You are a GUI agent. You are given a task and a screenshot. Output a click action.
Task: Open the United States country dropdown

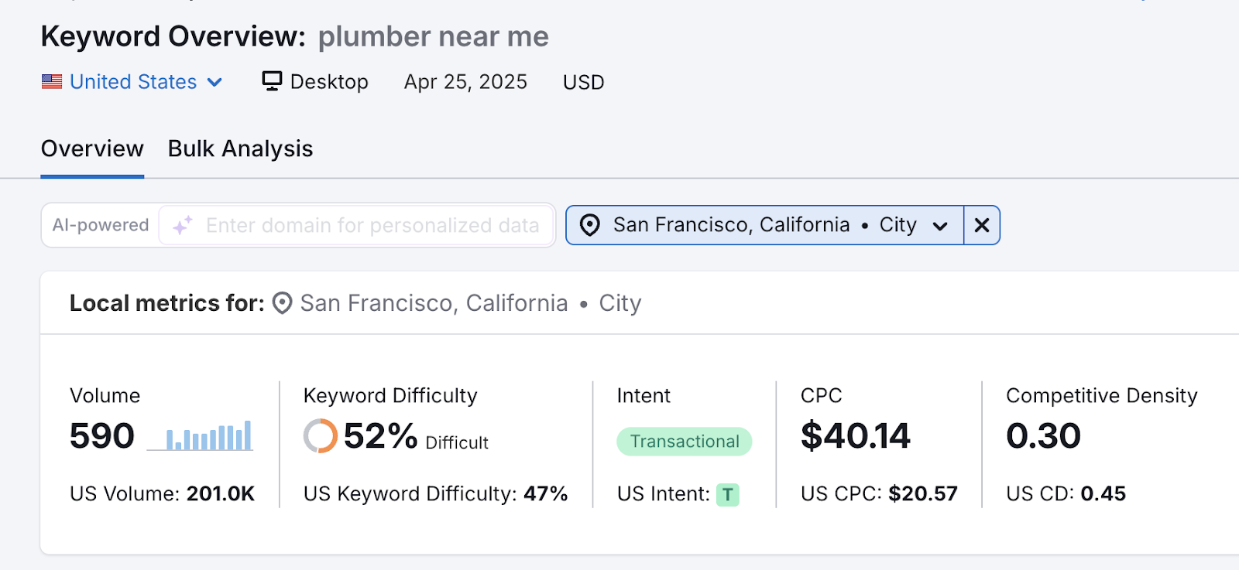(215, 81)
